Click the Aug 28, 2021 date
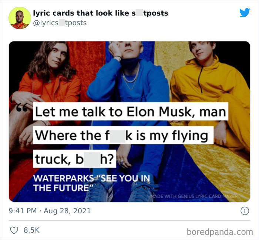 (x=67, y=211)
